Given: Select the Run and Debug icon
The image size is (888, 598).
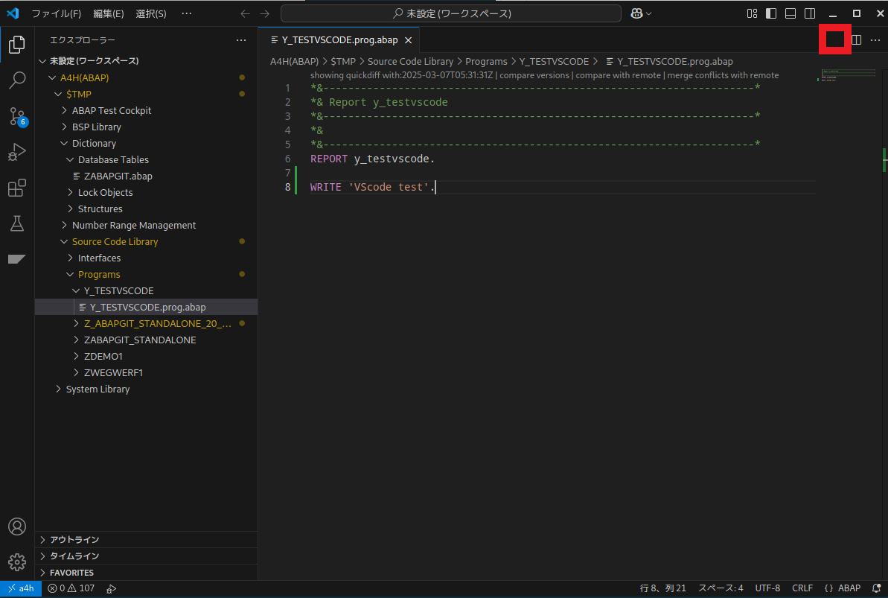Looking at the screenshot, I should pyautogui.click(x=17, y=152).
